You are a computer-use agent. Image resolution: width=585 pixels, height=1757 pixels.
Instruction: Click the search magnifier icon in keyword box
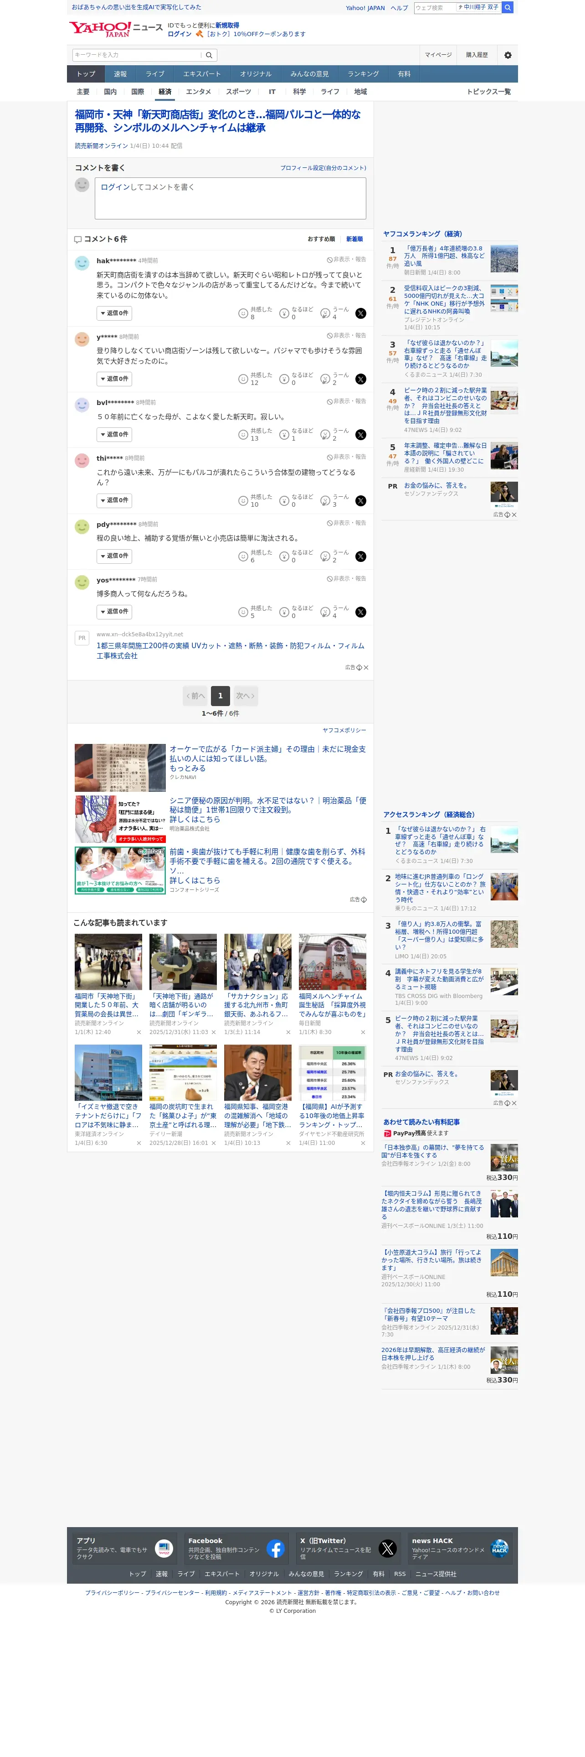(x=209, y=55)
